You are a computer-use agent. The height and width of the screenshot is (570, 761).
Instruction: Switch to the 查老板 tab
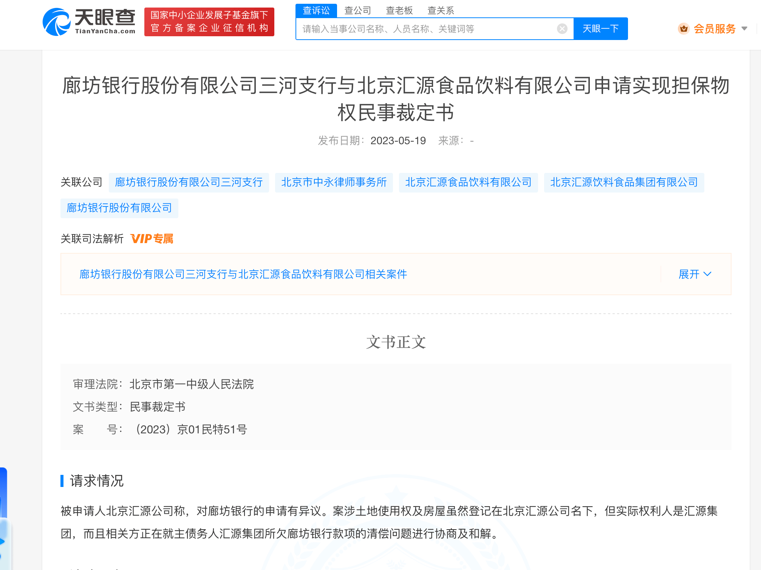point(399,11)
